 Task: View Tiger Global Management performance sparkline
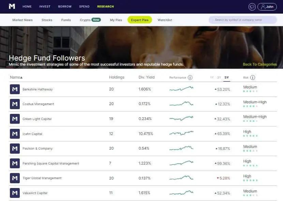point(181,178)
